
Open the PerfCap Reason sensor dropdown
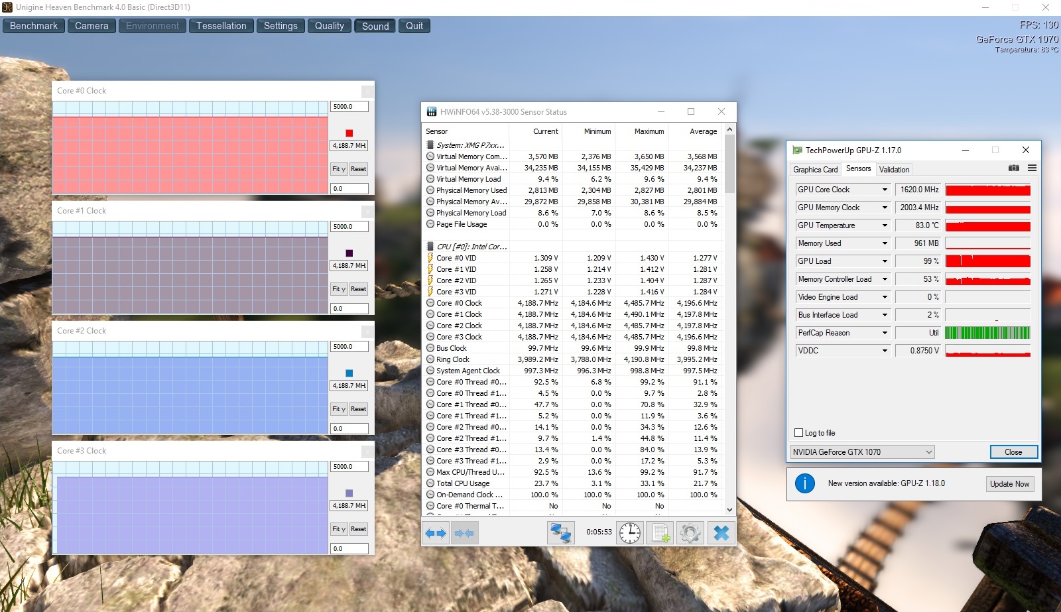pyautogui.click(x=885, y=333)
